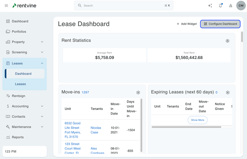The height and width of the screenshot is (159, 247).
Task: Collapse the Leases sidebar section
Action: [x=42, y=63]
